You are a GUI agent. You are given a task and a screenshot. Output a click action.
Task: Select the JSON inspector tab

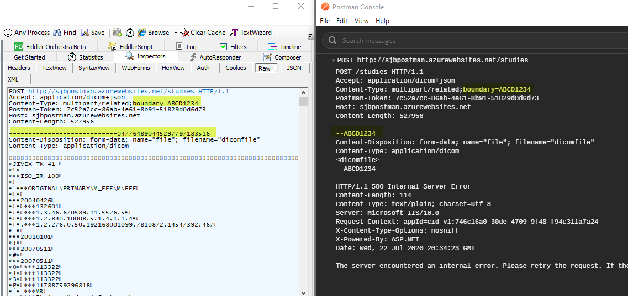click(294, 68)
